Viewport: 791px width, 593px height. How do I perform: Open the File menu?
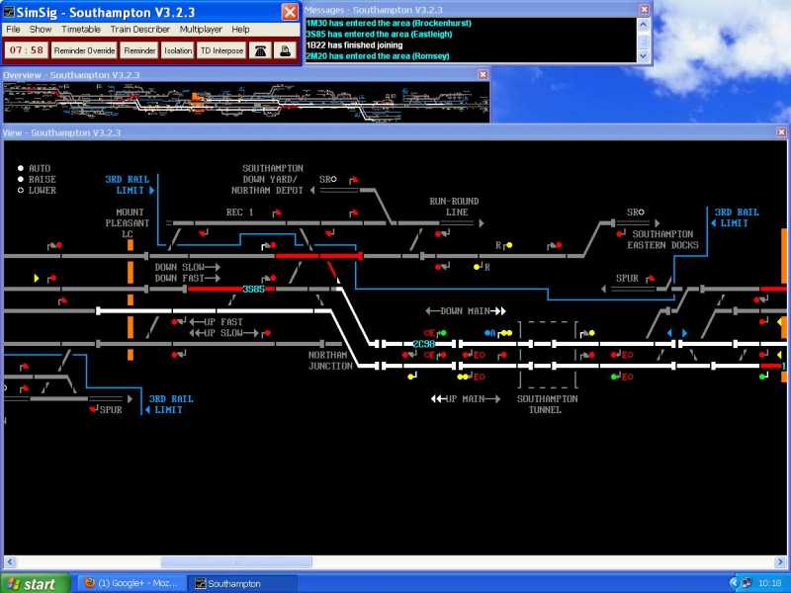click(x=13, y=30)
